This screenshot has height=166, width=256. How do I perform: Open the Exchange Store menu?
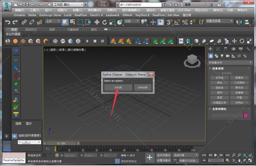point(50,15)
